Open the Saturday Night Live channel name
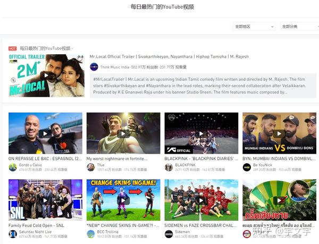This screenshot has width=319, height=244. 35,232
